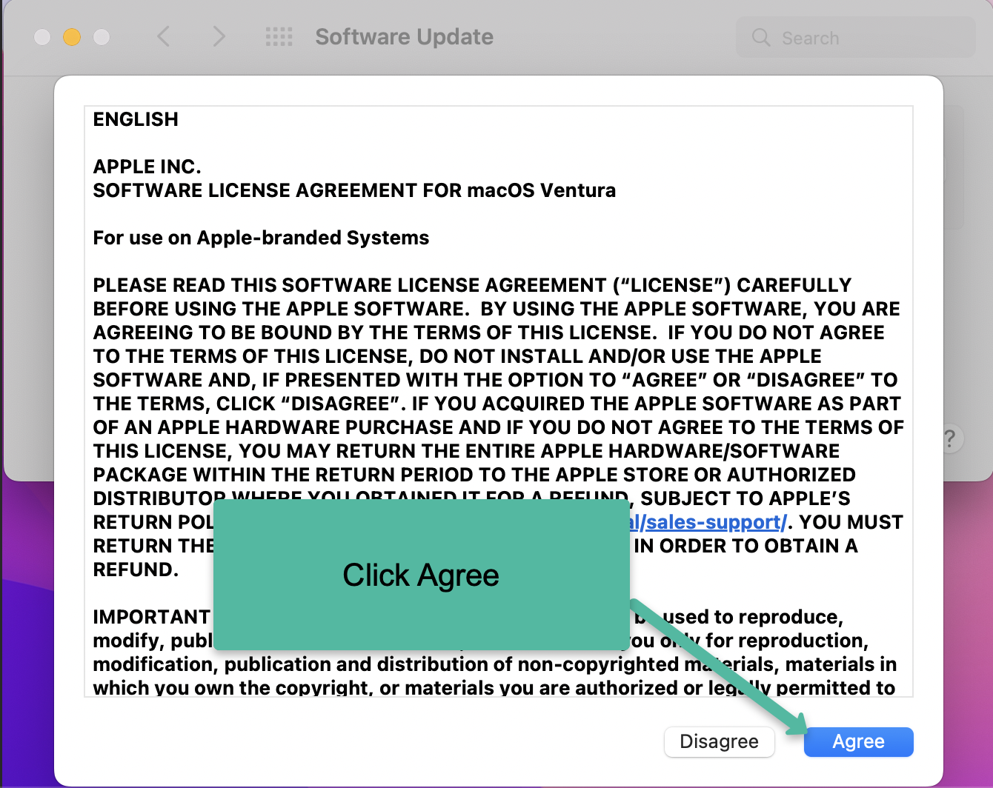Click the 'REFUND.' text in the license

136,570
